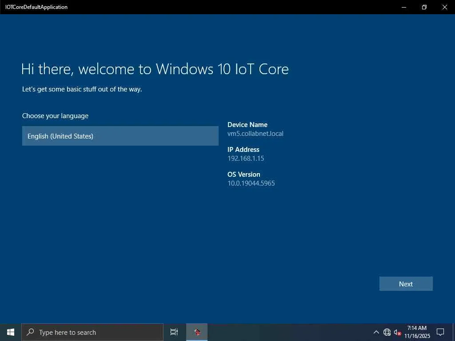This screenshot has width=455, height=341.
Task: Open the English (United States) language dropdown
Action: [x=120, y=136]
